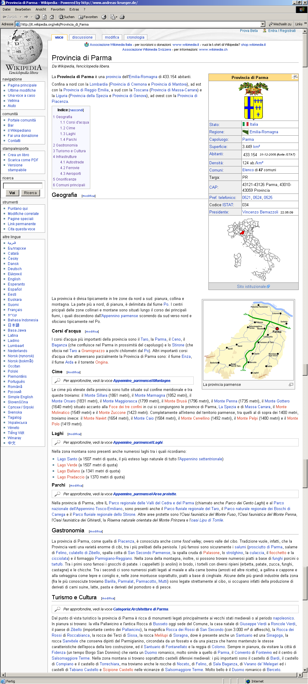Screen dimensions: 308x684
Task: Open the edit toolbar icon dropdown arrow
Action: (x=116, y=17)
